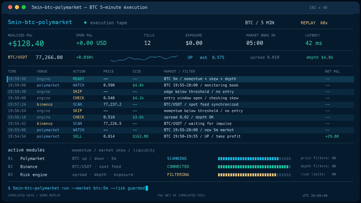The width and height of the screenshot is (361, 203).
Task: Click the $162.80 size value
Action: [140, 137]
